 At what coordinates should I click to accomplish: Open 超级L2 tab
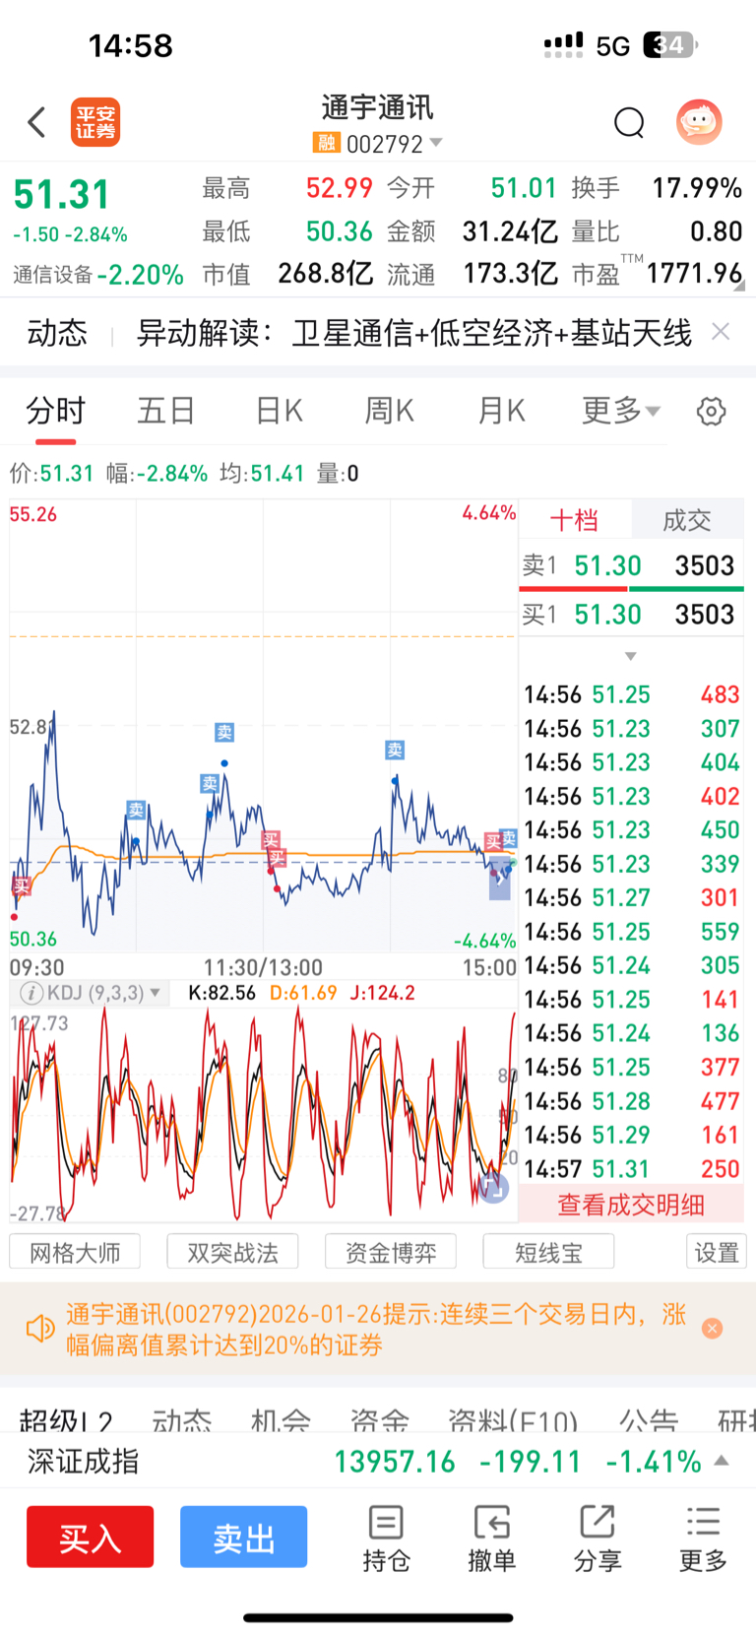click(66, 1420)
